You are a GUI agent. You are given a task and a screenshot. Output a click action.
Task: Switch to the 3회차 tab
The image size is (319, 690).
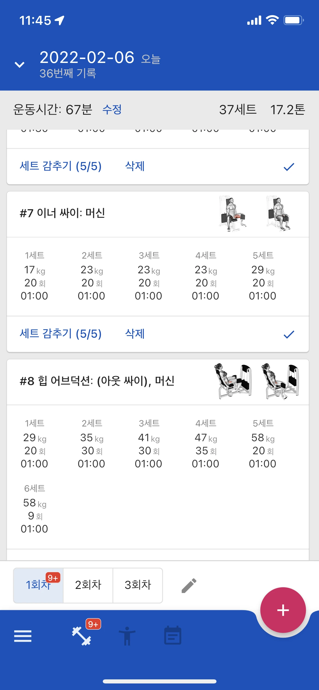[x=138, y=585]
